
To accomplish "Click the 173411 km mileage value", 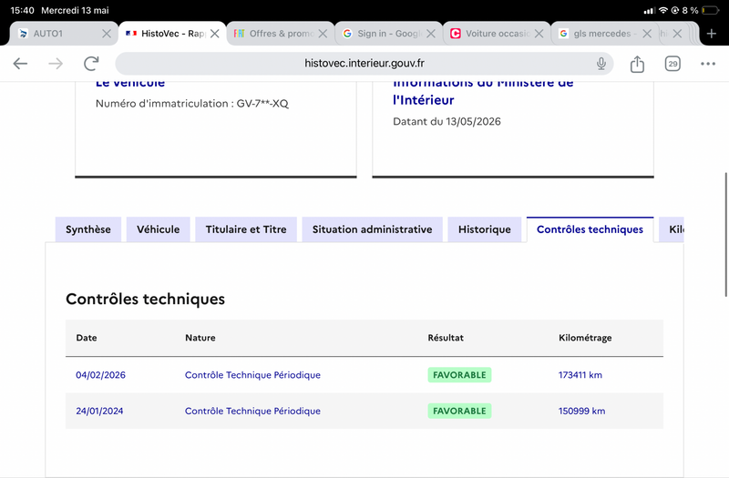I will [580, 375].
